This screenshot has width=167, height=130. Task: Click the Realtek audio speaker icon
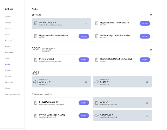coord(97,60)
